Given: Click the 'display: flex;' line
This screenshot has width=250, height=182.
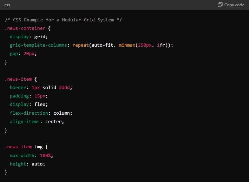Looking at the screenshot, I should click(29, 105).
